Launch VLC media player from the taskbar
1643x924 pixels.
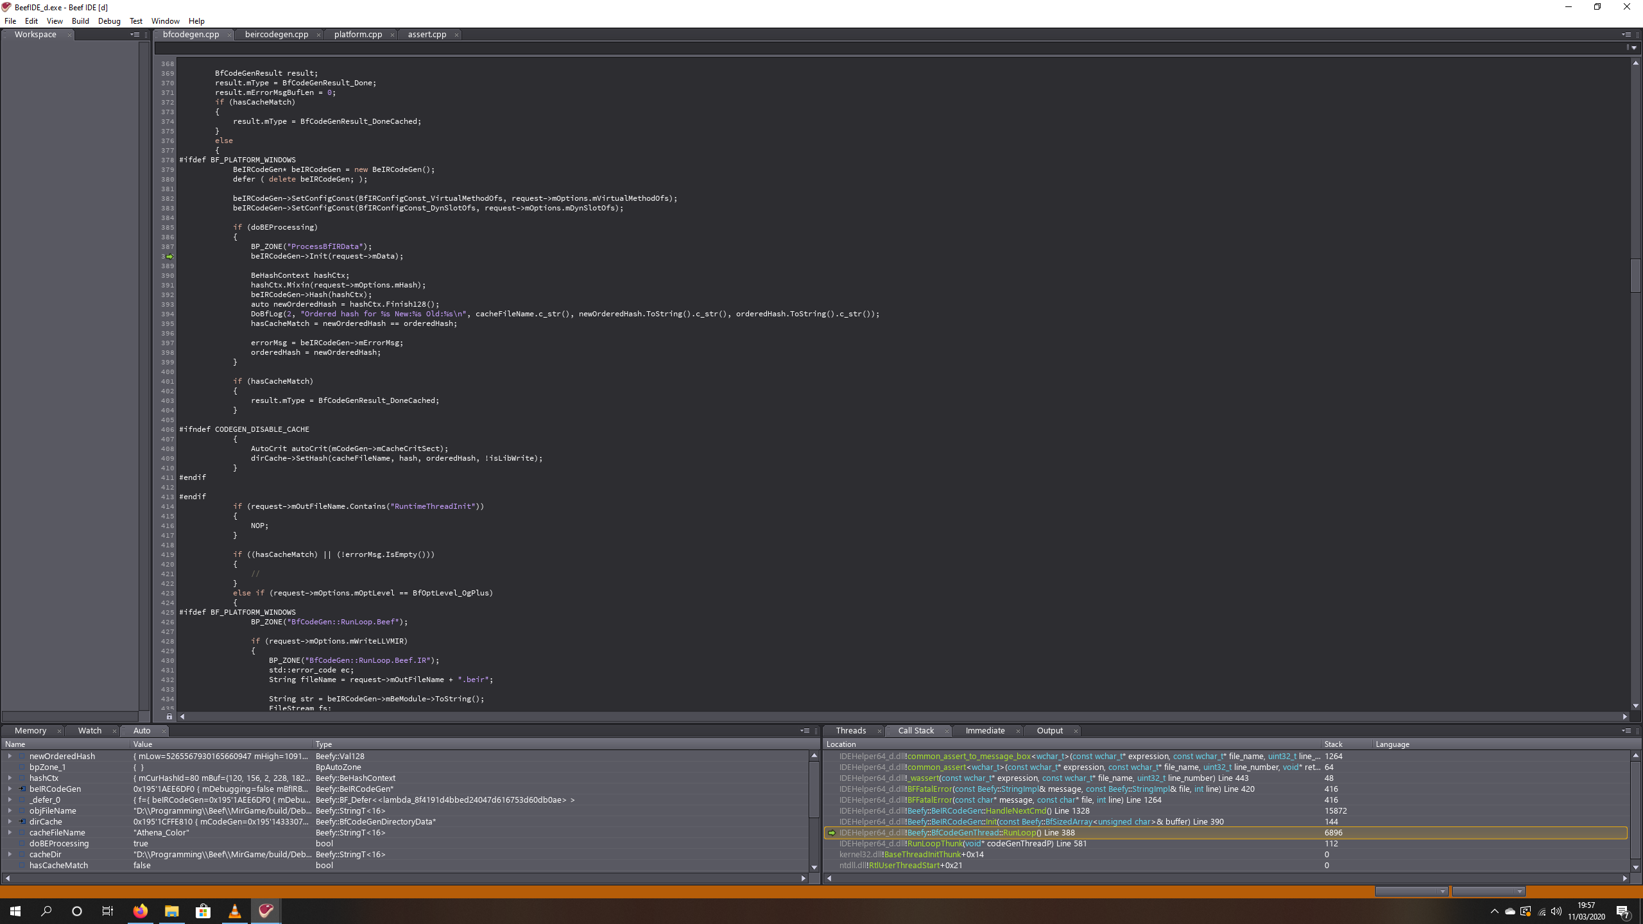[x=234, y=911]
